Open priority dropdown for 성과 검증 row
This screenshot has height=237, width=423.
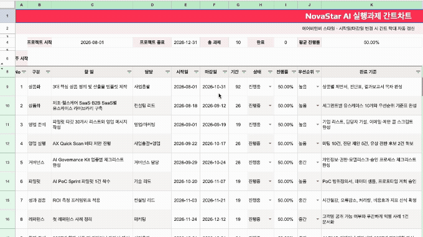(317, 200)
